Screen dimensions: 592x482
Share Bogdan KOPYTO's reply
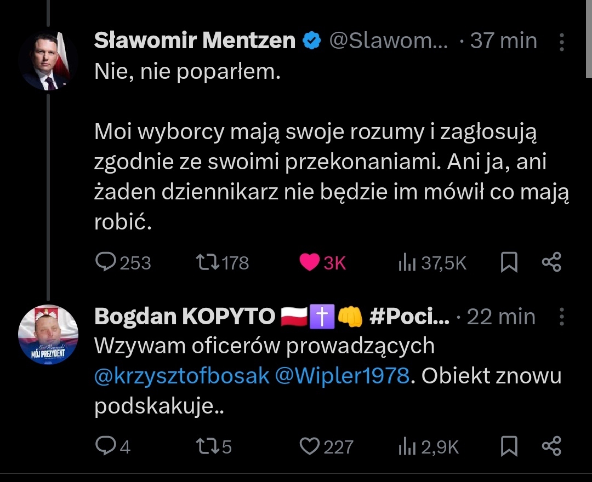551,447
